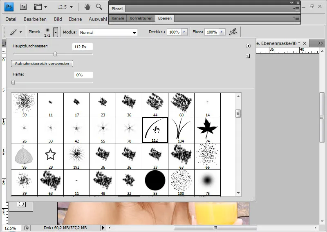This screenshot has height=232, width=327.
Task: Select the chalk brush 44
Action: point(155,105)
